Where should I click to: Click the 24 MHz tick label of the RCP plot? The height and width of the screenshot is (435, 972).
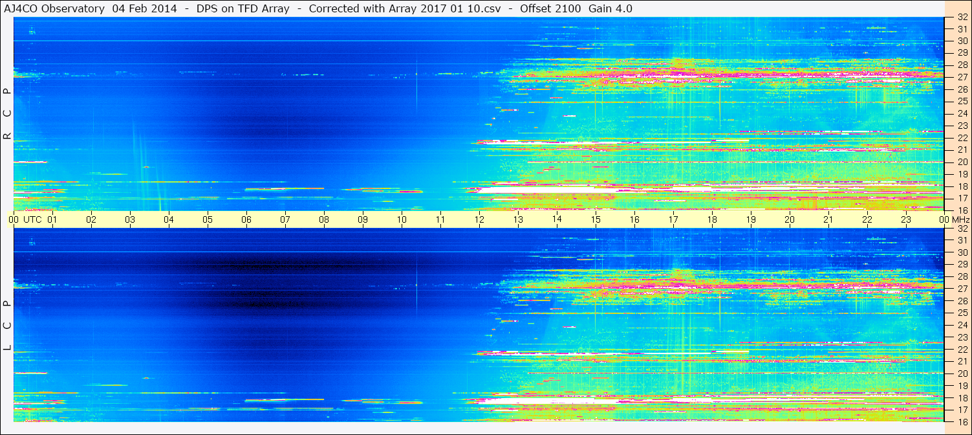(962, 114)
